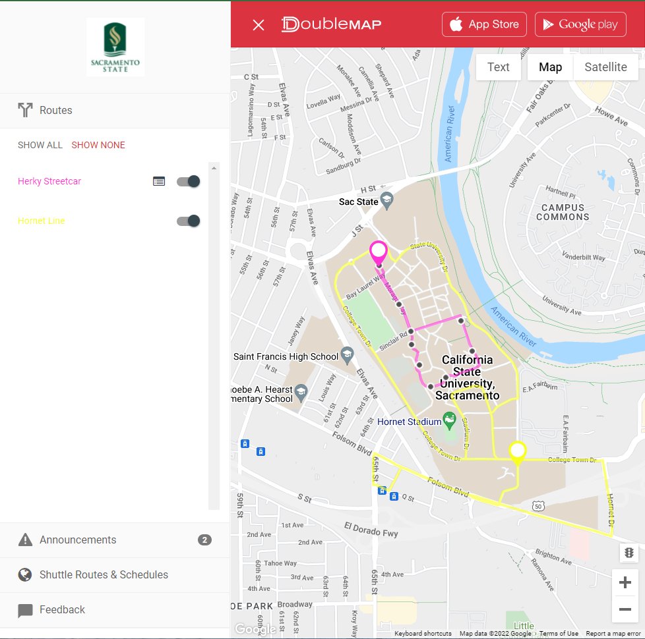Click the Highway 50 shield icon
This screenshot has height=639, width=645.
[538, 506]
